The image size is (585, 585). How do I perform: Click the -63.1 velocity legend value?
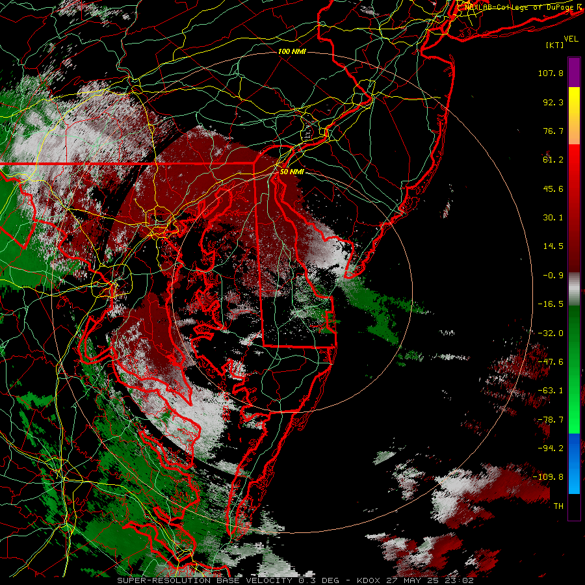click(551, 391)
